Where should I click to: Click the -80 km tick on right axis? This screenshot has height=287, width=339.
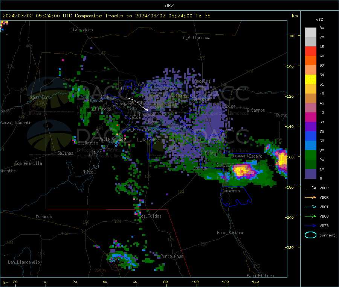coord(291,36)
